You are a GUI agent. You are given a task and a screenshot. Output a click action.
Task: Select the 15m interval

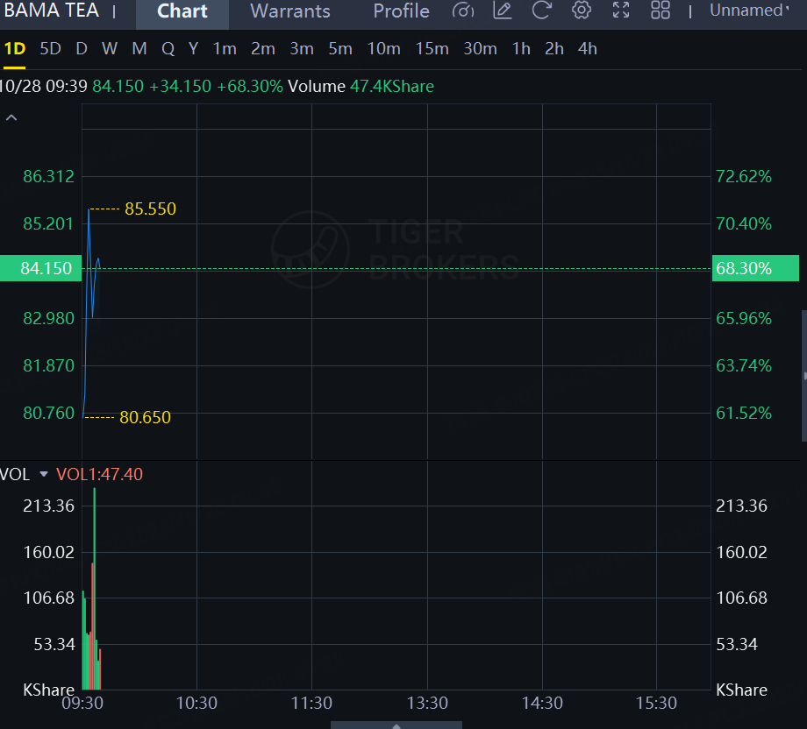[x=432, y=49]
